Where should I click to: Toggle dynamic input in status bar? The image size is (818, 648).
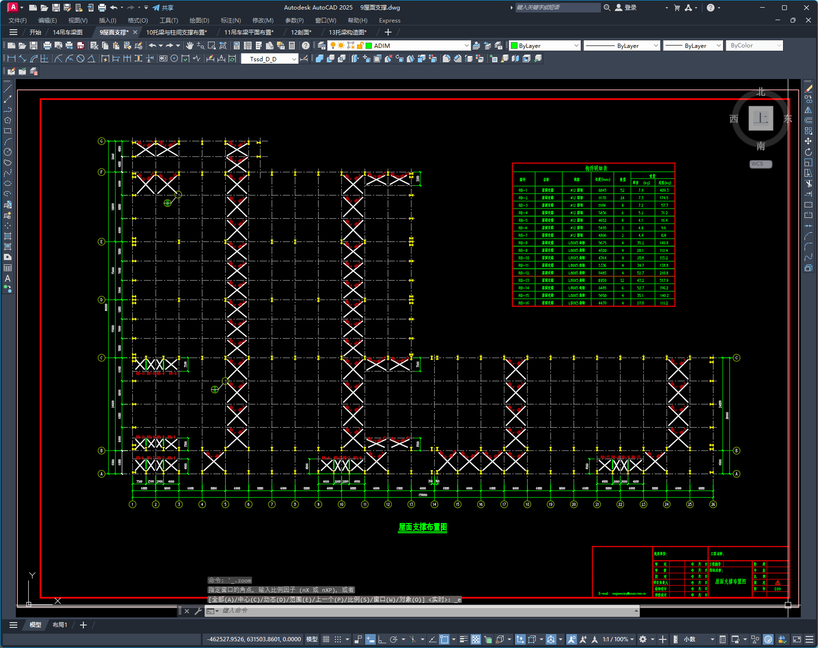pyautogui.click(x=370, y=639)
